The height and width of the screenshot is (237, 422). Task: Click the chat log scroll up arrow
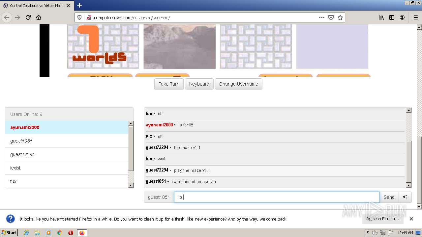point(409,110)
